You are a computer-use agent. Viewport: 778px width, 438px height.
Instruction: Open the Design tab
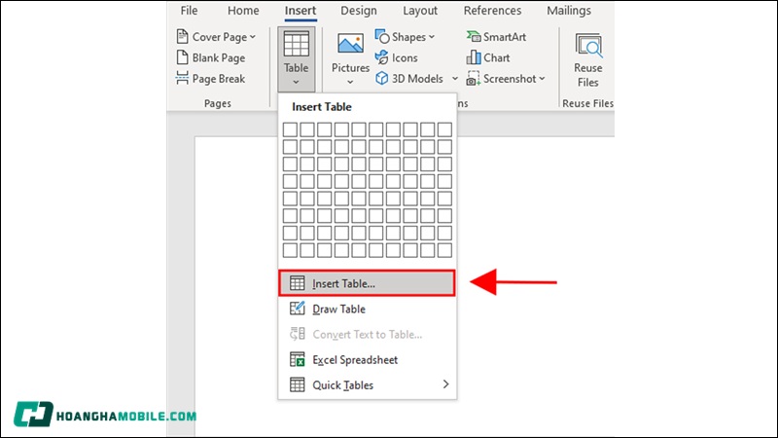pyautogui.click(x=359, y=11)
